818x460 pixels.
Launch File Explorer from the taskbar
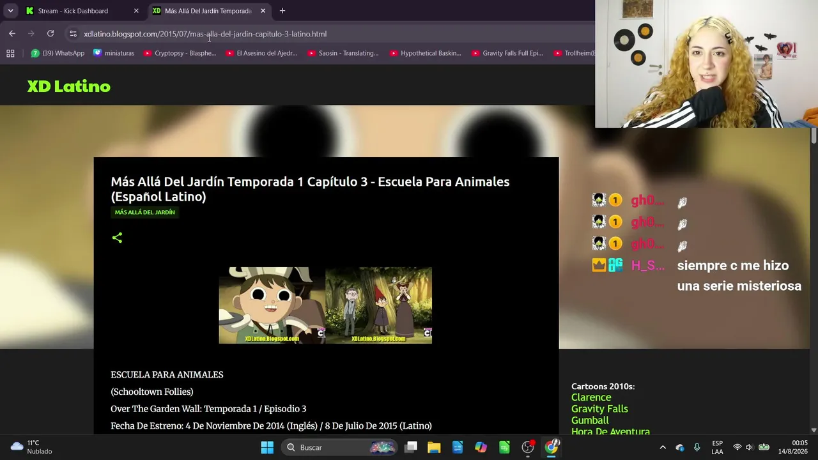(434, 447)
